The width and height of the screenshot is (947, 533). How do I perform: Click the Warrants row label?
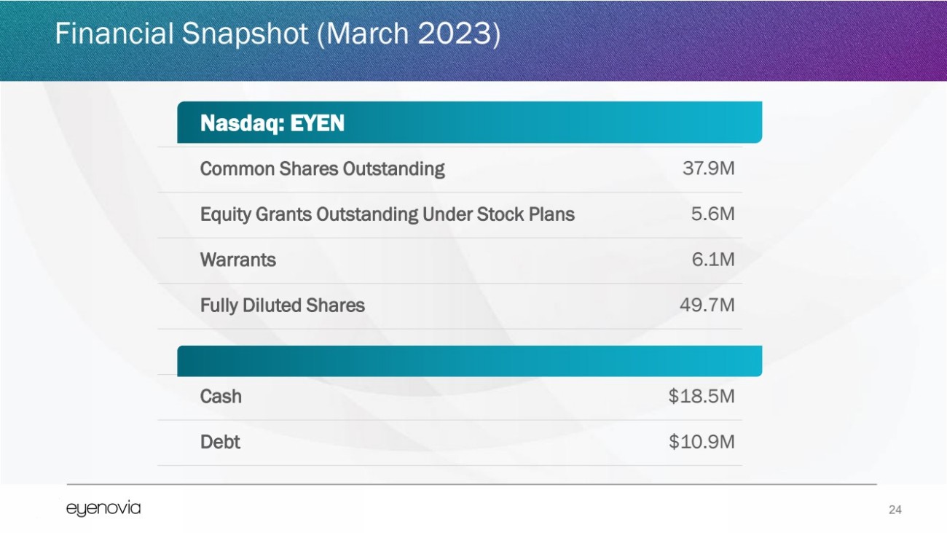point(237,260)
